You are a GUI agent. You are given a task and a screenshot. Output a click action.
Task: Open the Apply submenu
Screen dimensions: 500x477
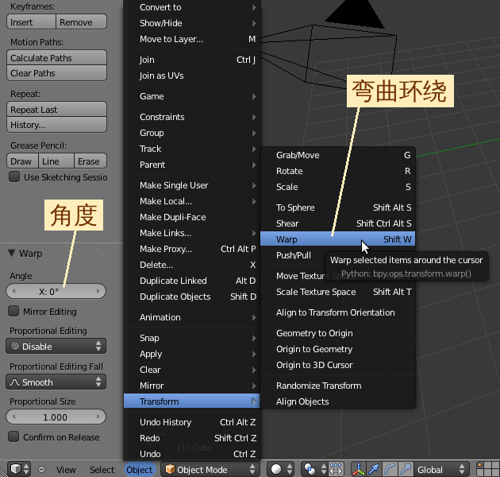click(192, 354)
